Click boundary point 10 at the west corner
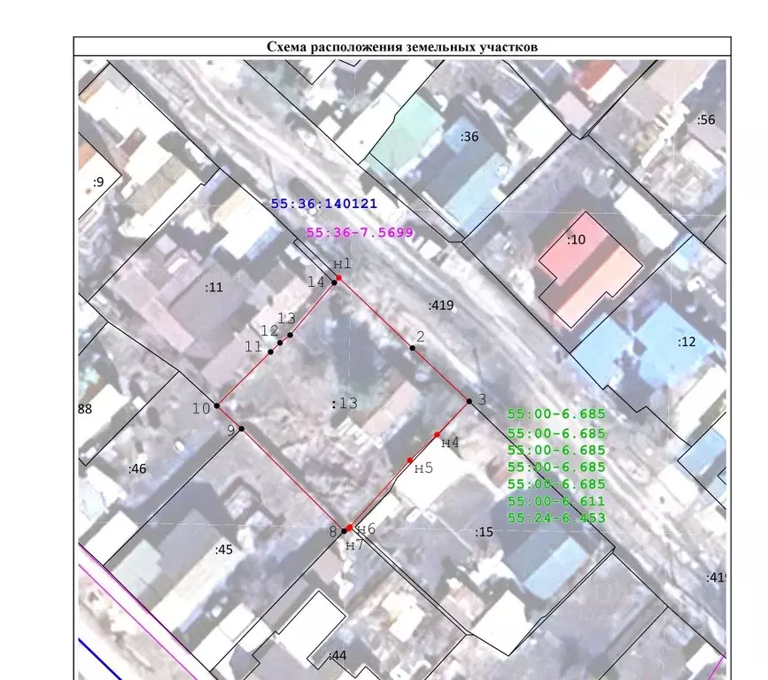Screen dimensions: 768x680 point(217,406)
